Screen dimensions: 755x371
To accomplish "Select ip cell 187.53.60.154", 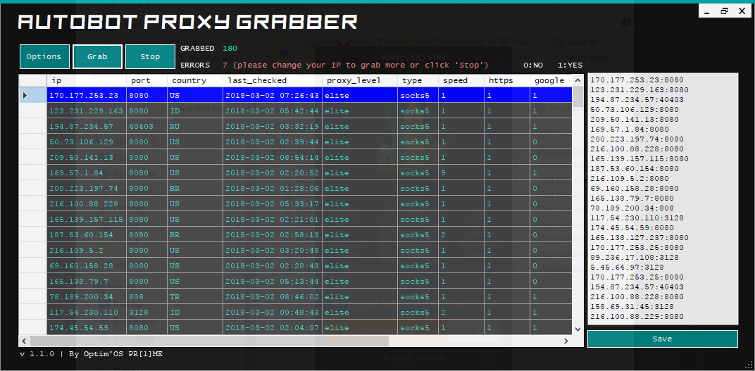I will [x=87, y=235].
